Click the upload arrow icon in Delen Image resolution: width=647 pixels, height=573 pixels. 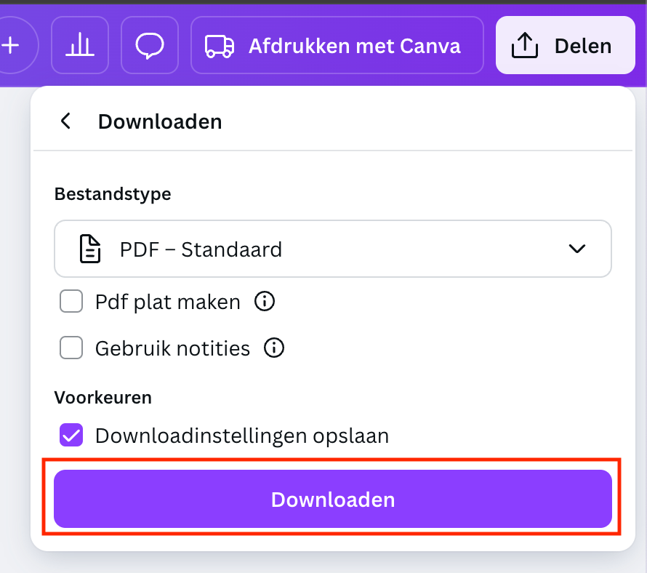point(524,45)
